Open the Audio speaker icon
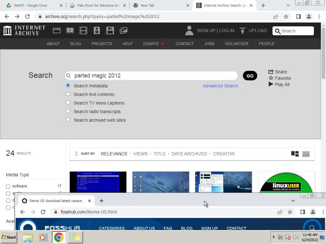The height and width of the screenshot is (244, 326). (97, 30)
